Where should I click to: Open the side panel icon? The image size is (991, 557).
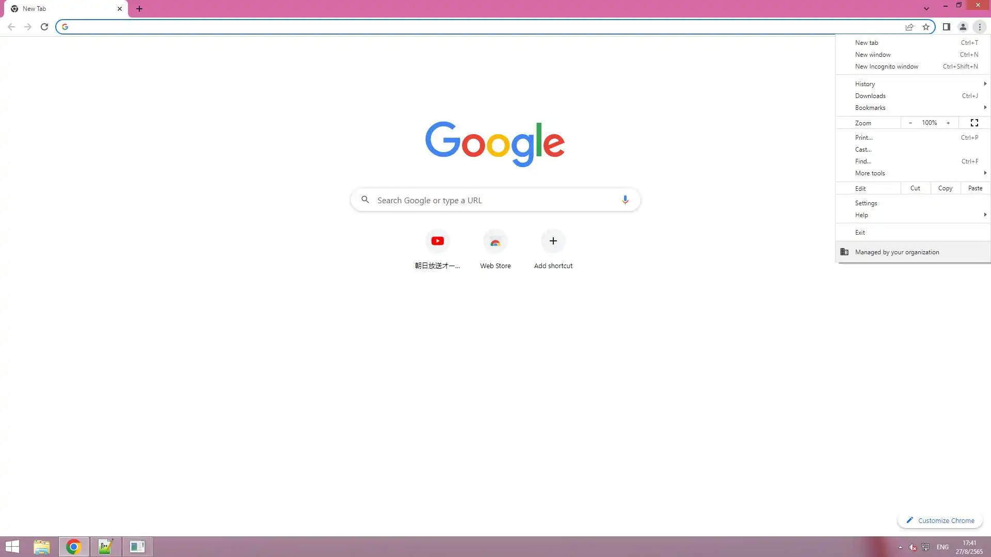(946, 27)
